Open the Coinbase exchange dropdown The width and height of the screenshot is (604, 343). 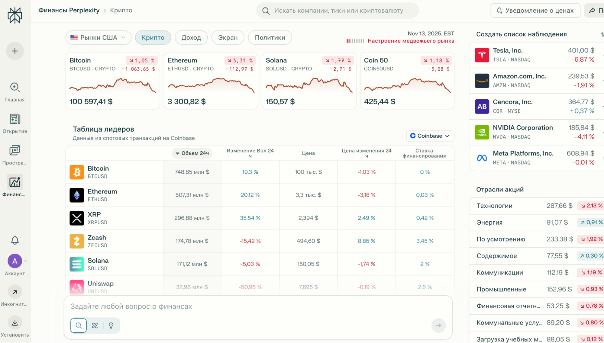coord(430,136)
